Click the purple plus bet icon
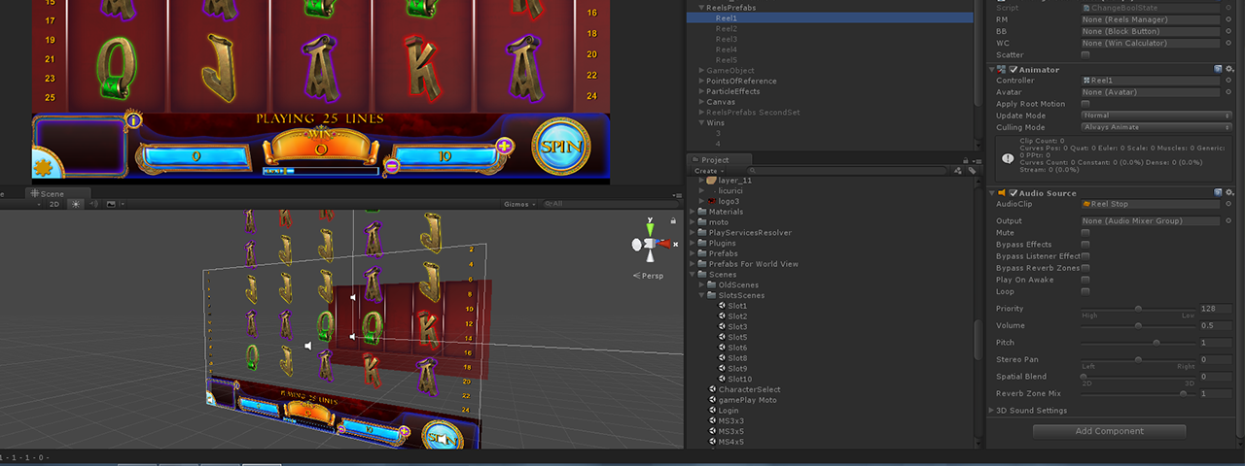This screenshot has height=466, width=1245. [x=504, y=147]
